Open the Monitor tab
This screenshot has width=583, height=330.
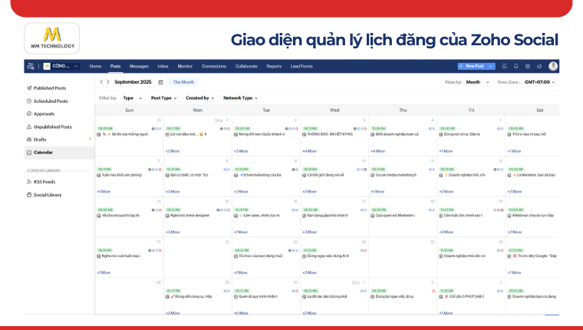[185, 66]
